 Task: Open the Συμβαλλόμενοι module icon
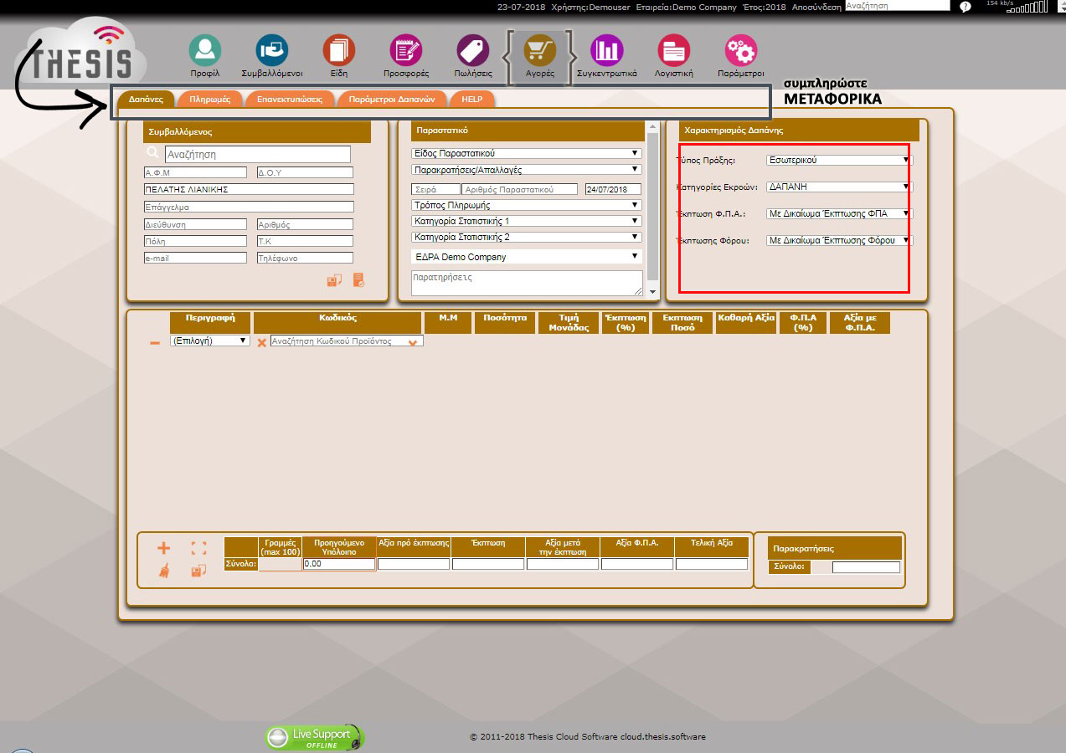coord(271,51)
